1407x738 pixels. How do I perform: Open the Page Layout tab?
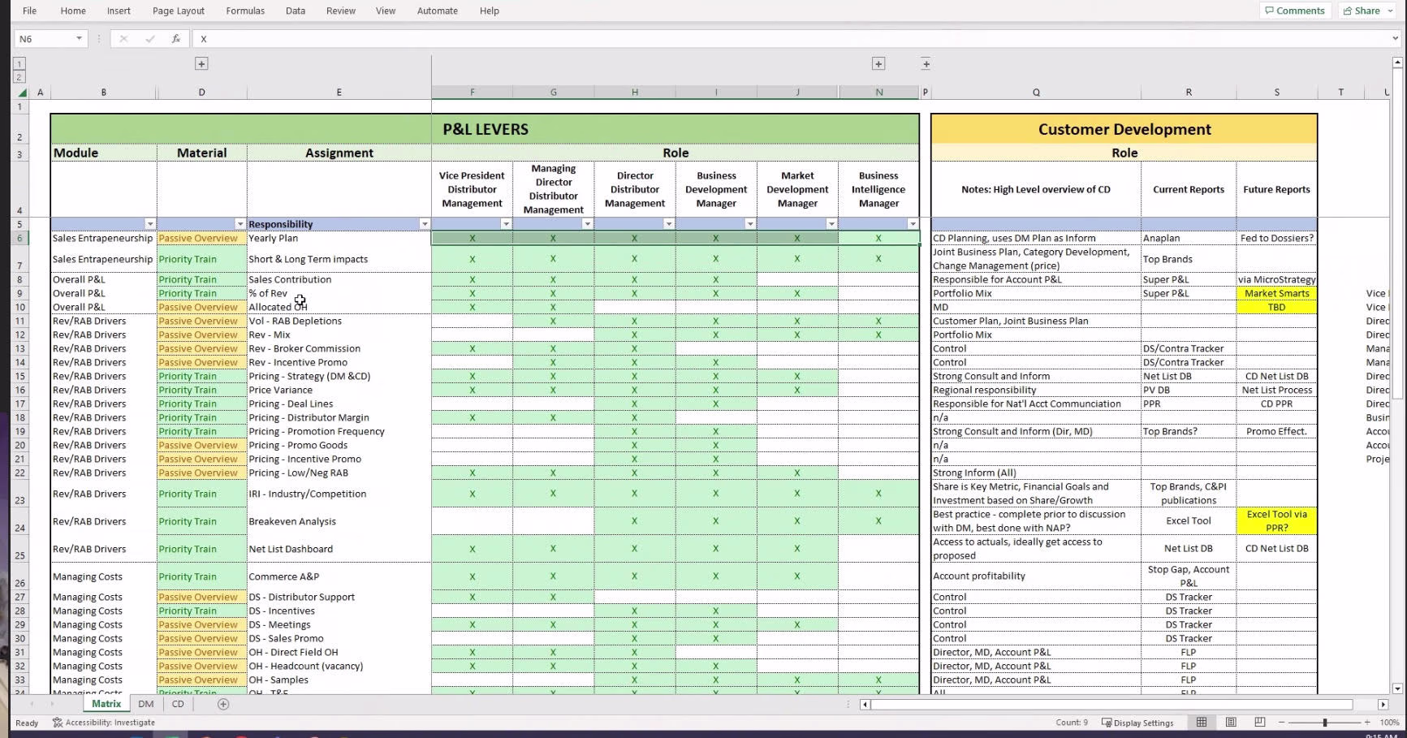click(179, 11)
